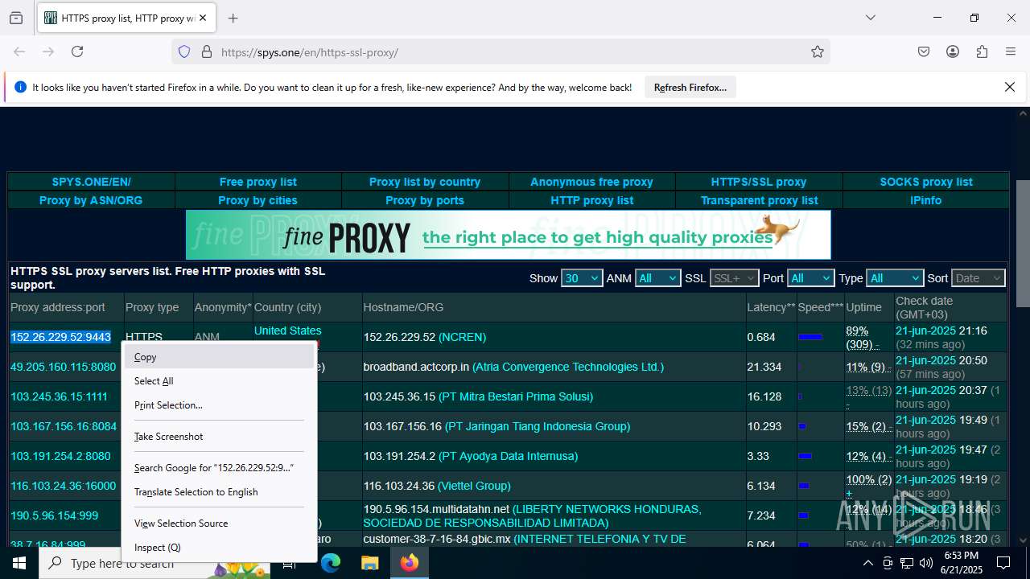Open the IPinfo link
This screenshot has width=1030, height=579.
click(x=925, y=200)
